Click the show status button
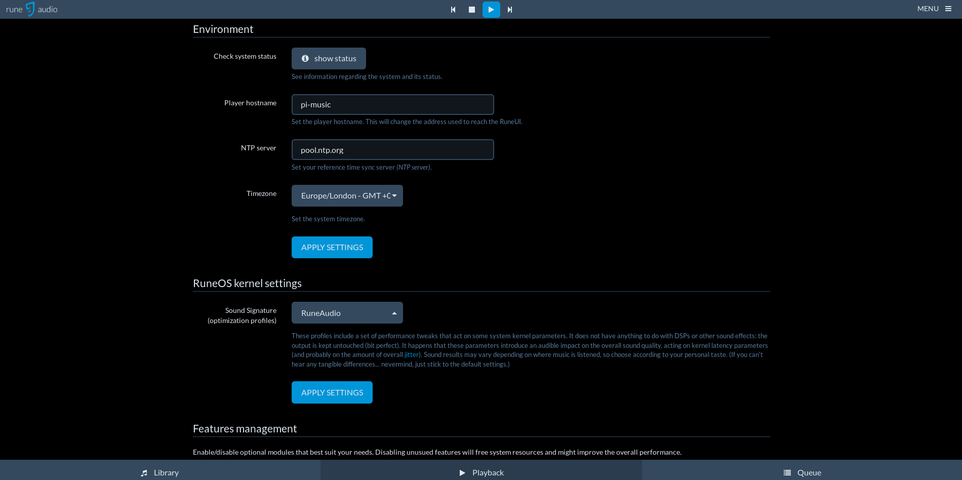Viewport: 962px width, 480px height. pos(329,59)
